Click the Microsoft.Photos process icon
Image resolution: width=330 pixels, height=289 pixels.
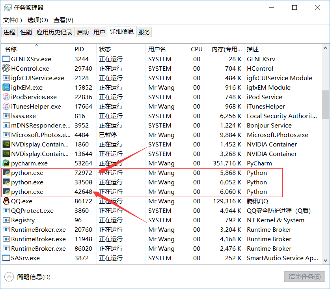(6, 135)
